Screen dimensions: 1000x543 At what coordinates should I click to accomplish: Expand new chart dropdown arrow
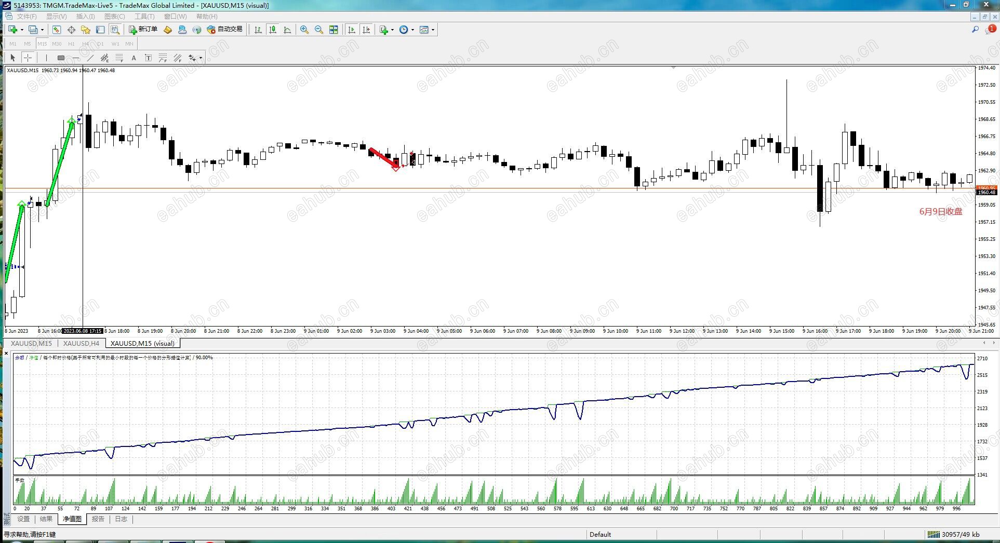coord(22,30)
